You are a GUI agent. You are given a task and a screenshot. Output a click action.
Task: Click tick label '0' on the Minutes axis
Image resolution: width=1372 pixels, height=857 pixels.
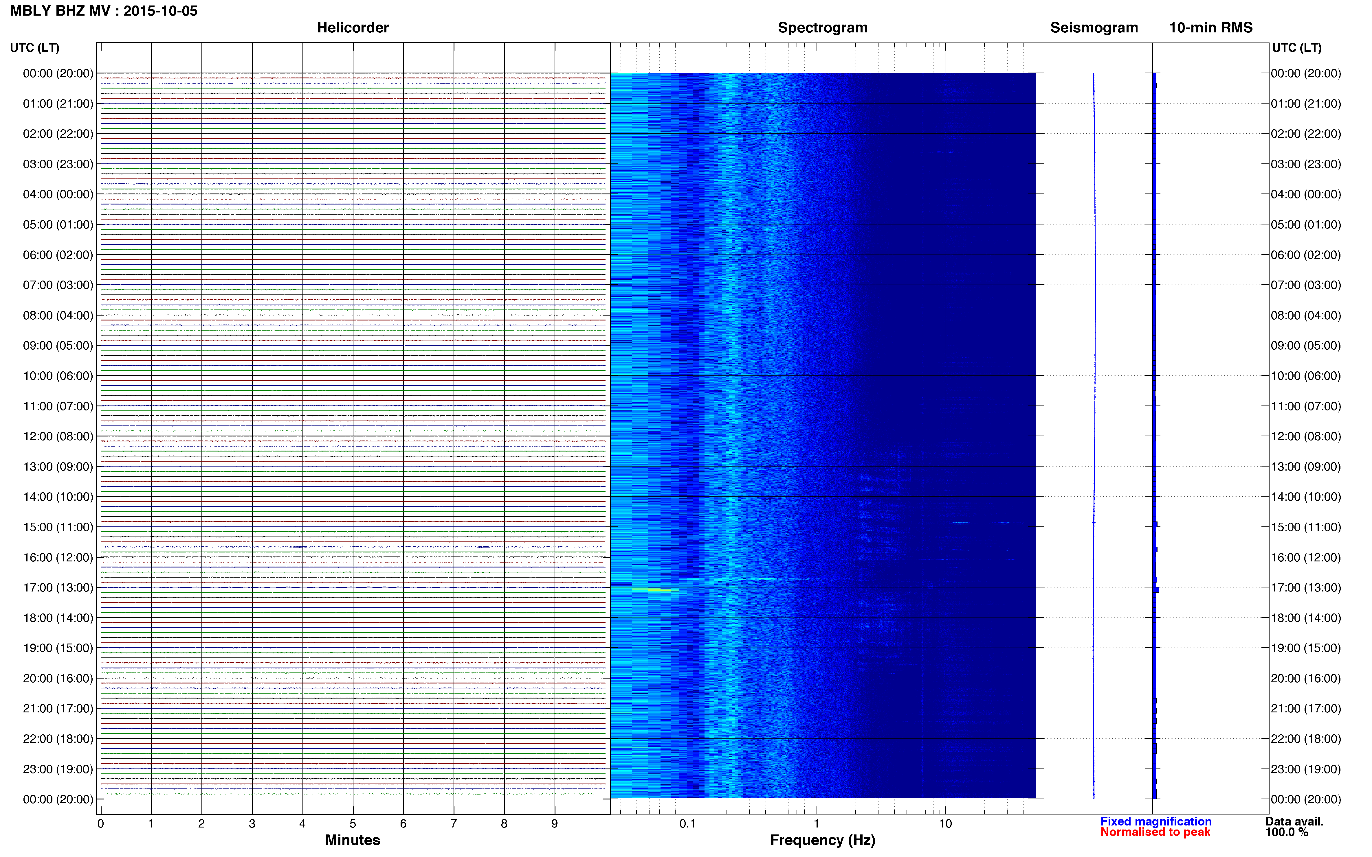pos(100,823)
